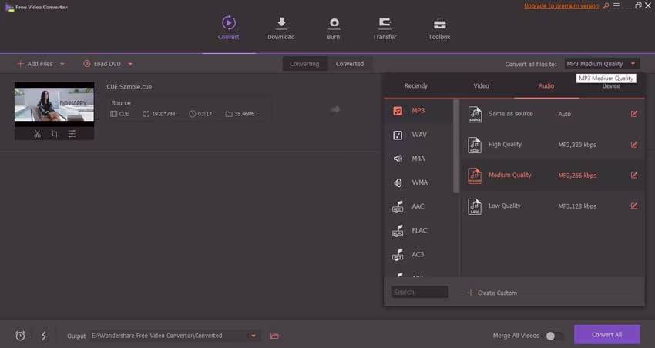Open the schedule alarm clock icon
Viewport: 655px width, 348px height.
[21, 336]
